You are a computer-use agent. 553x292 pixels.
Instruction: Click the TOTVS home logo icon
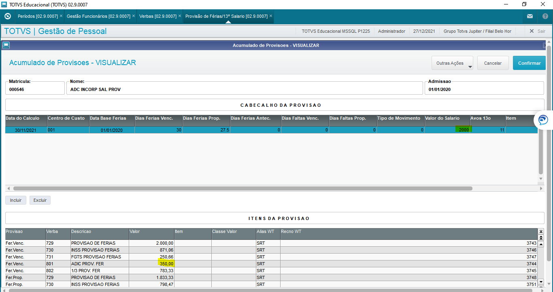7,16
